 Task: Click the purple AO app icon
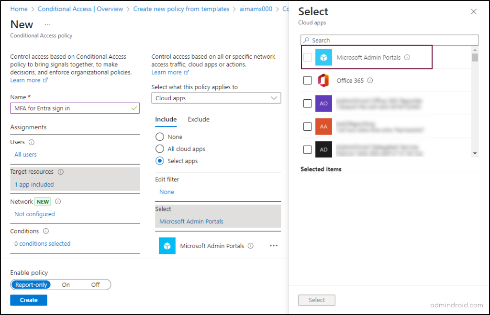coord(323,104)
